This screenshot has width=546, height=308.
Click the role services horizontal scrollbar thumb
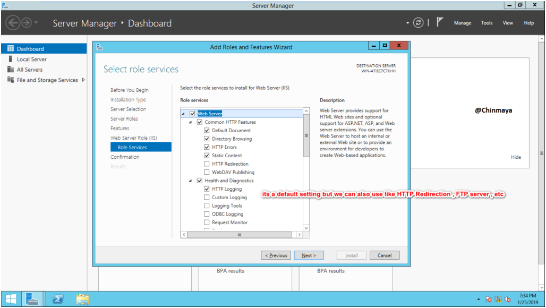239,235
